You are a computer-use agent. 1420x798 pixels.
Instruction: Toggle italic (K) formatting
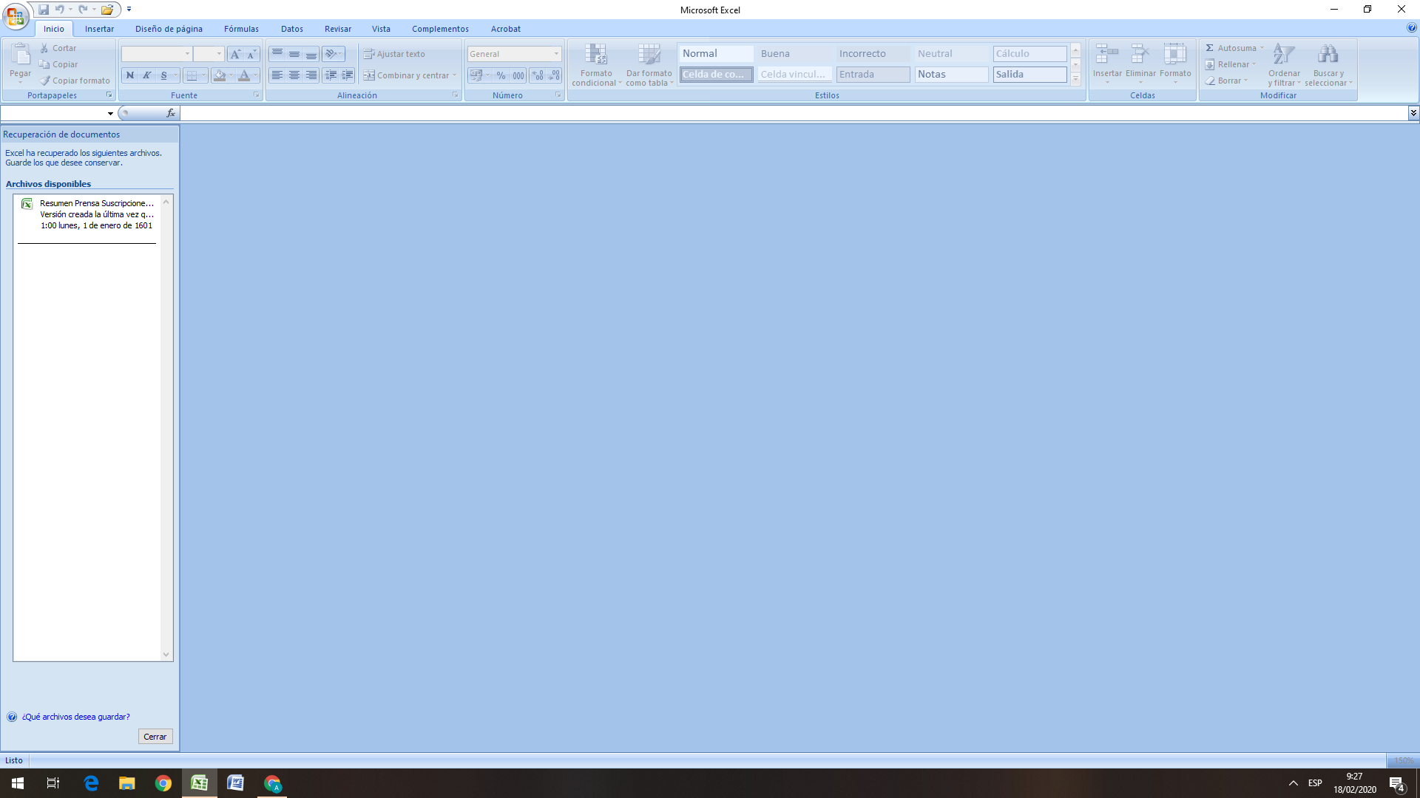(x=146, y=75)
